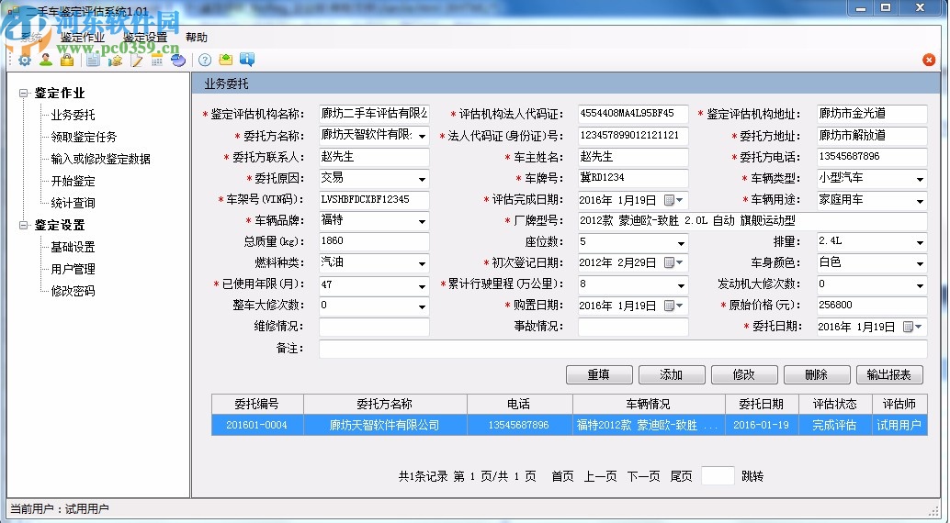Open calendar picker for 购置日期
Screen dimensions: 950x523
(x=673, y=306)
